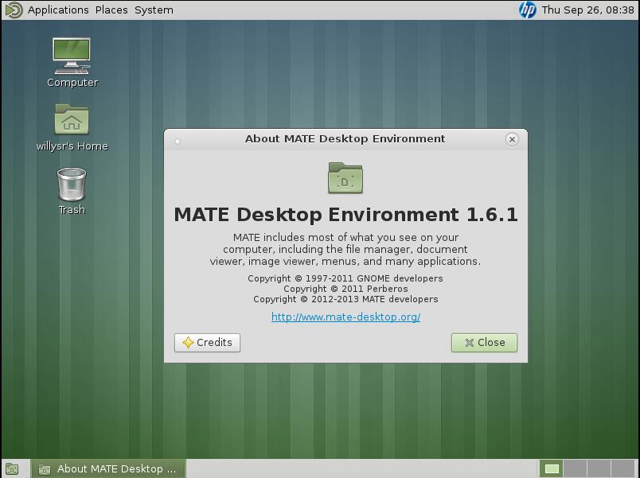Switch to the first workspace
Image resolution: width=640 pixels, height=478 pixels.
(x=552, y=469)
